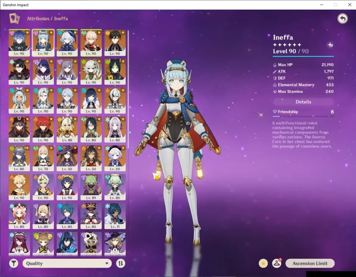
Task: Click the Friendship level progress bar
Action: tap(303, 117)
